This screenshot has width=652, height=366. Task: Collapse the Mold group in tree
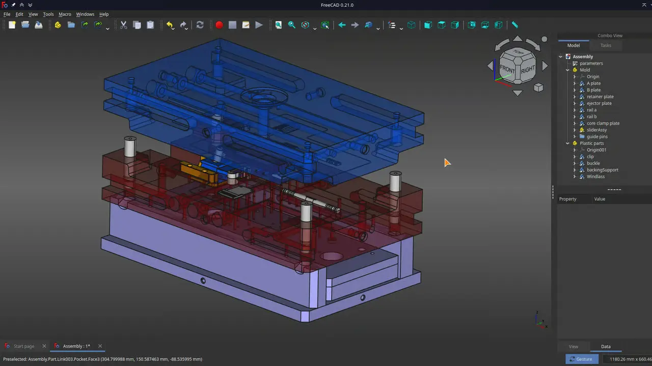(x=568, y=70)
